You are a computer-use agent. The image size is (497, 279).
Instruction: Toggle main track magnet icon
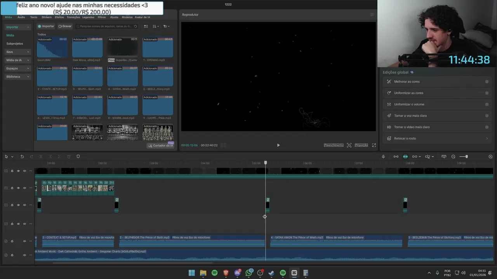click(396, 157)
